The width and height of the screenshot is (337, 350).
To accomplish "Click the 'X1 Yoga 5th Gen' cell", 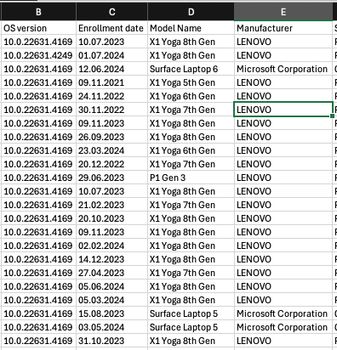I will pyautogui.click(x=191, y=82).
